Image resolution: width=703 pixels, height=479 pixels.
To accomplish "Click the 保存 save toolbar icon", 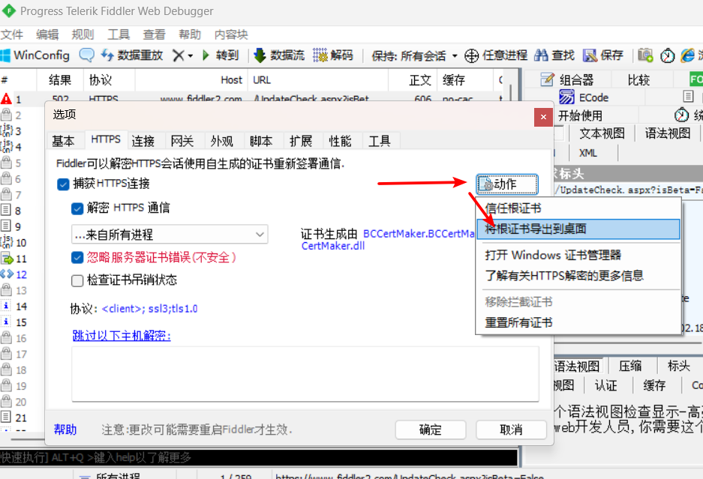I will point(603,55).
